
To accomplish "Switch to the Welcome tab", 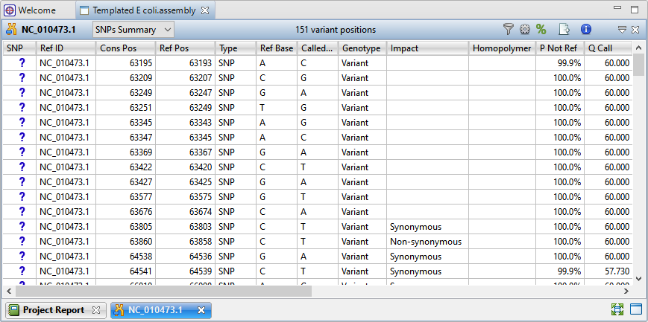I will point(37,10).
